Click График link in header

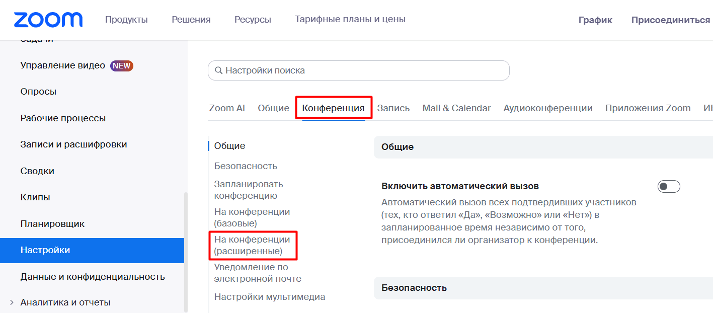point(595,20)
